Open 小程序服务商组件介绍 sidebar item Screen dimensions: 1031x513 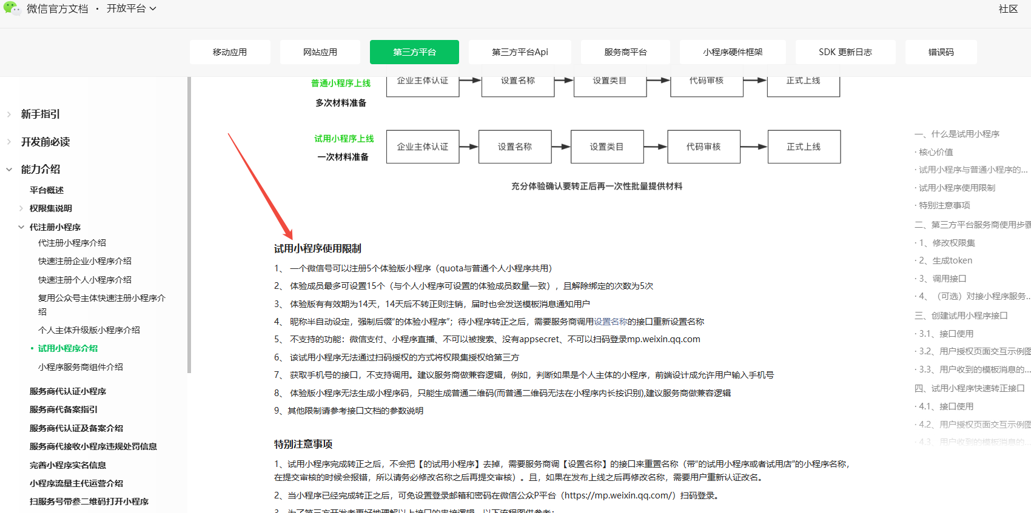coord(81,367)
